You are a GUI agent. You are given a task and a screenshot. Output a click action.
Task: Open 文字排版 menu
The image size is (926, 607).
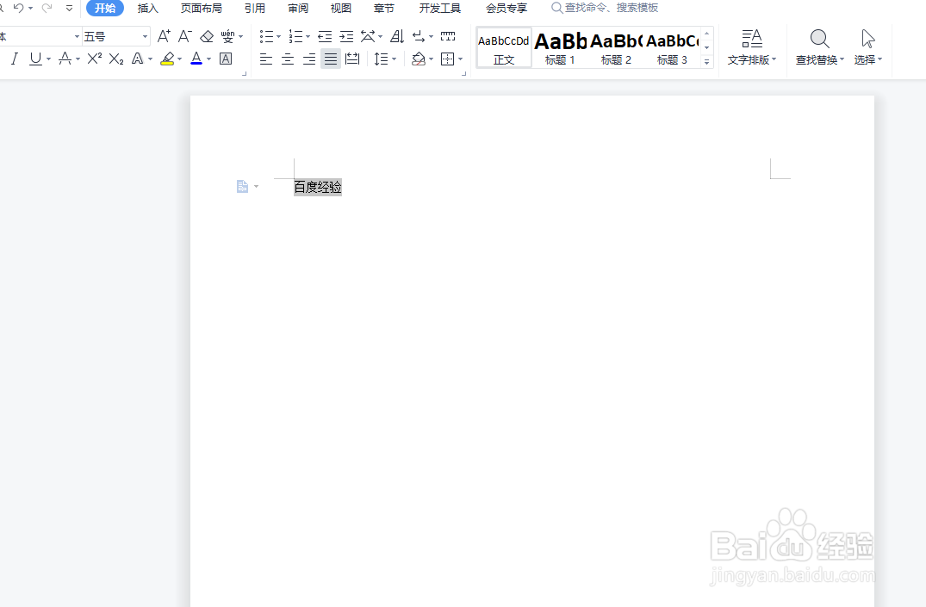point(752,47)
